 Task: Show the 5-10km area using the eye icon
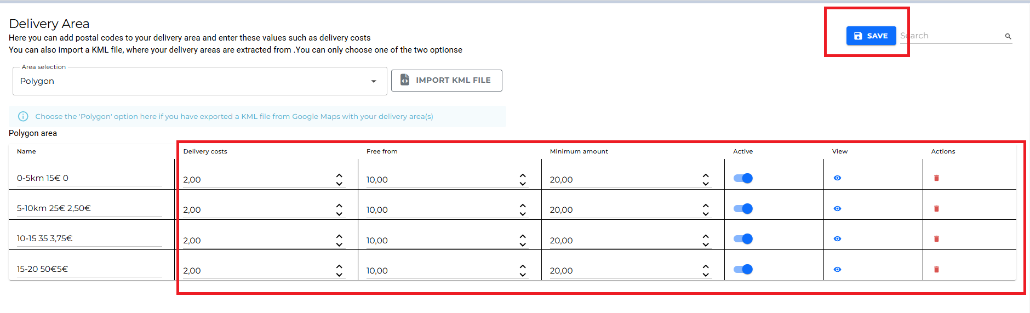point(837,209)
